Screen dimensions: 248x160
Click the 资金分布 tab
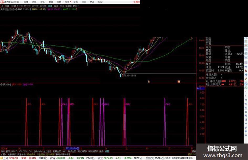(22, 154)
